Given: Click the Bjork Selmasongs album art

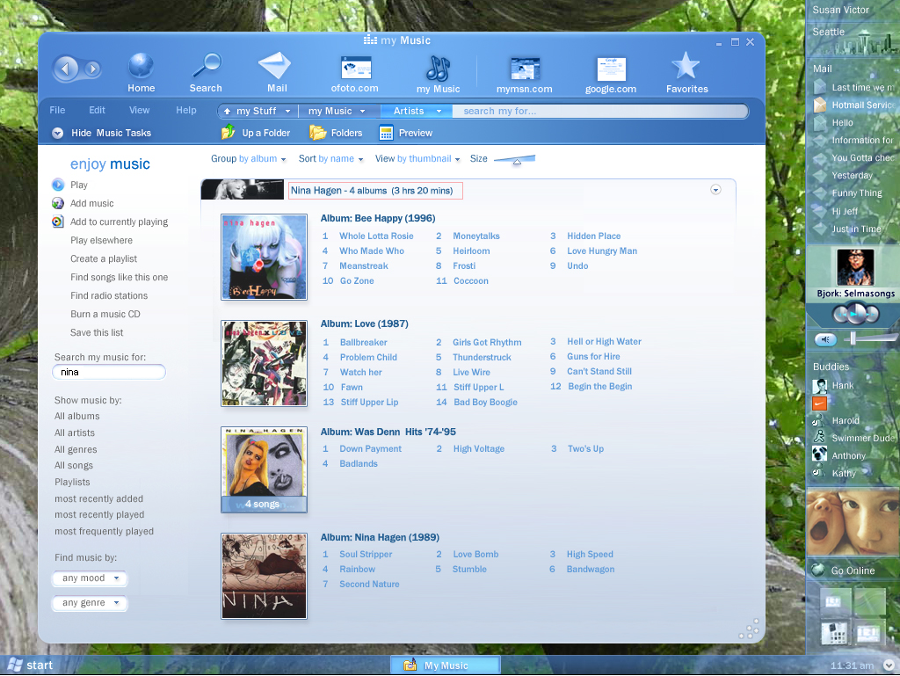Looking at the screenshot, I should point(855,267).
